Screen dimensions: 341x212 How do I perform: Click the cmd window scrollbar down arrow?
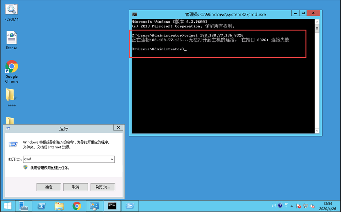coord(317,131)
